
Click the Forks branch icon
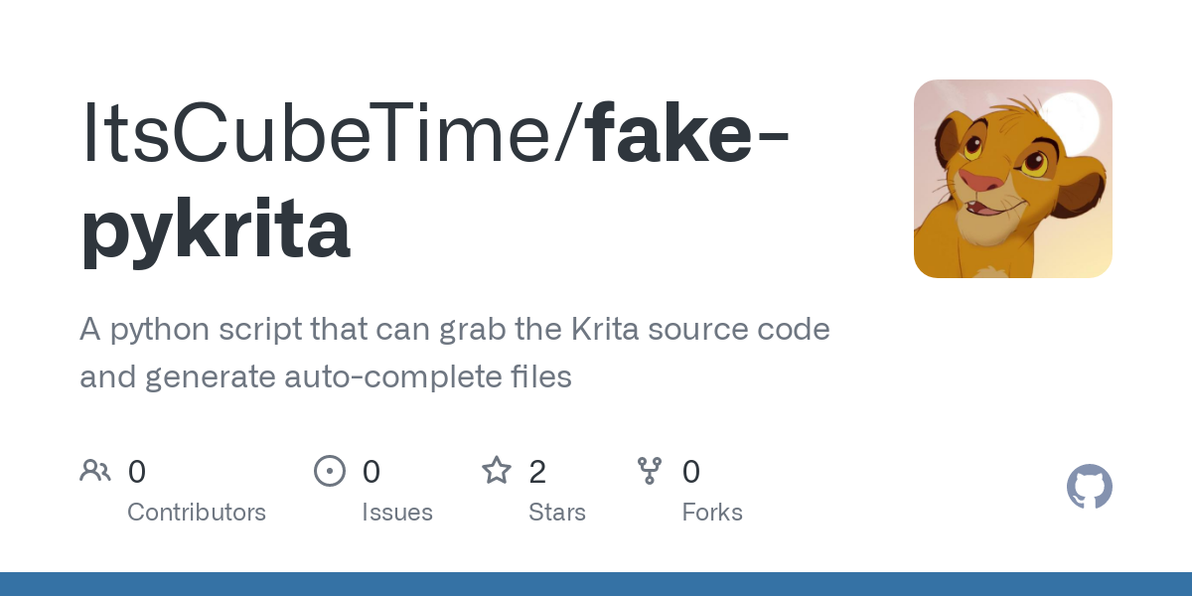650,471
